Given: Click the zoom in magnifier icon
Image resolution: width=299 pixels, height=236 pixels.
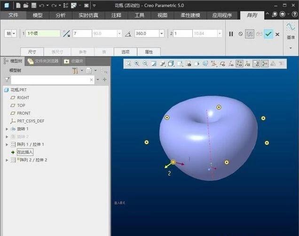Looking at the screenshot, I should tap(137, 63).
